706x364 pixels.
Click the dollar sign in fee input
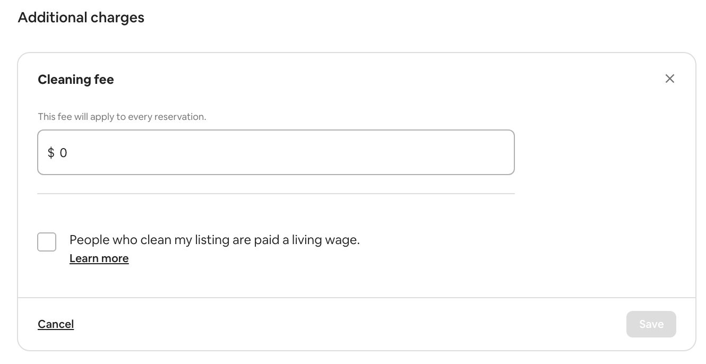(x=51, y=153)
